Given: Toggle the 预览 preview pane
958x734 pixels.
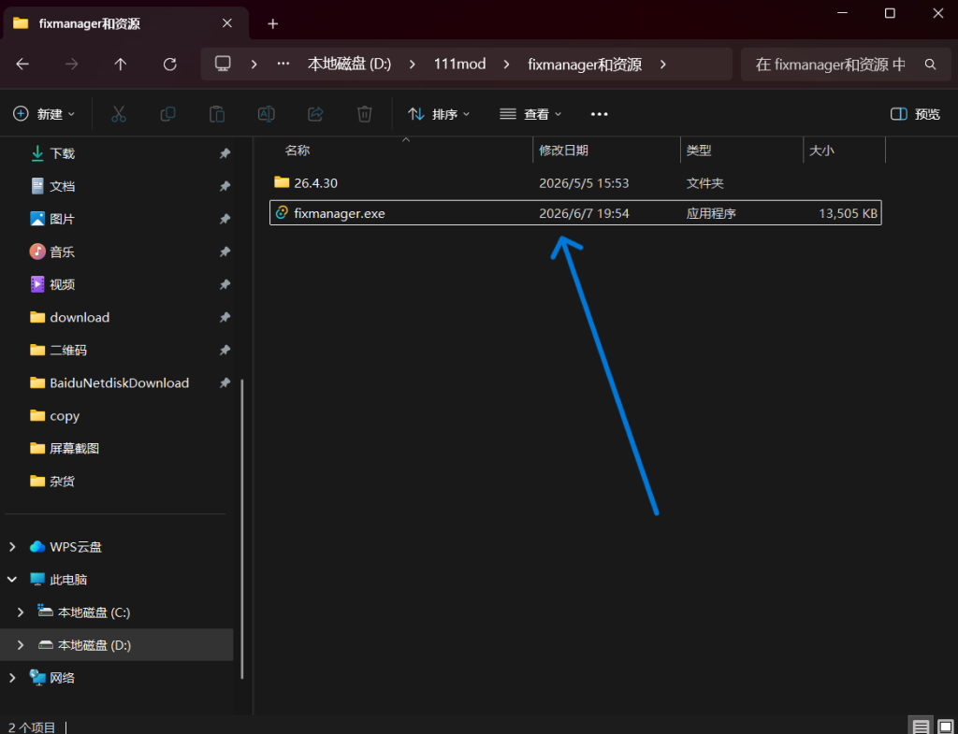Looking at the screenshot, I should click(915, 114).
